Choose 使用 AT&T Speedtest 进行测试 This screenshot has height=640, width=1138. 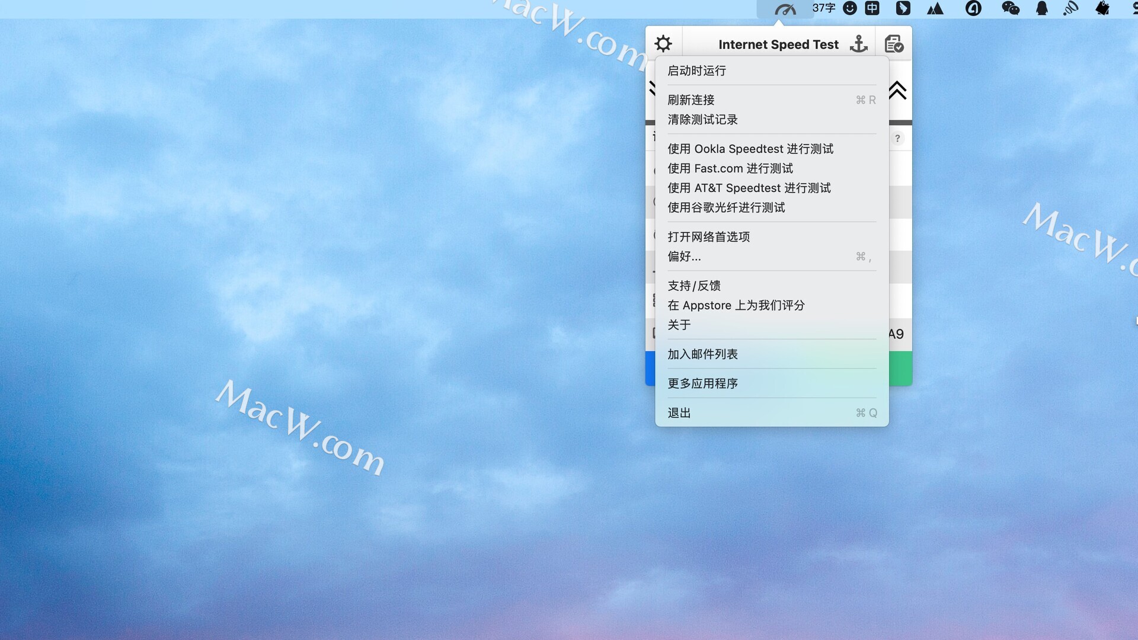(772, 188)
